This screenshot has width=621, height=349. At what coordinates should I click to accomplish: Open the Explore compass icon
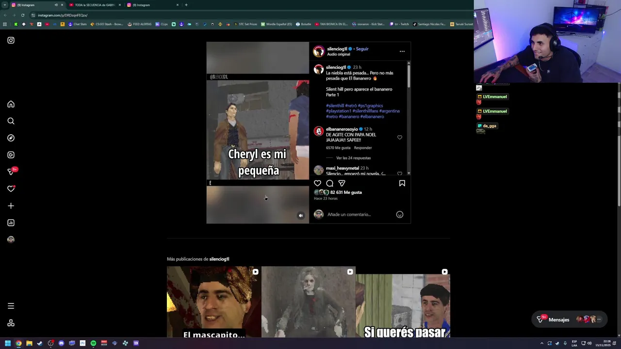(x=11, y=138)
